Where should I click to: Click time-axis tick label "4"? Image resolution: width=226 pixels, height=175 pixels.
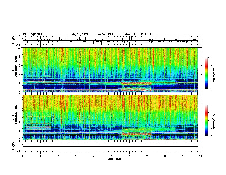click(94, 156)
